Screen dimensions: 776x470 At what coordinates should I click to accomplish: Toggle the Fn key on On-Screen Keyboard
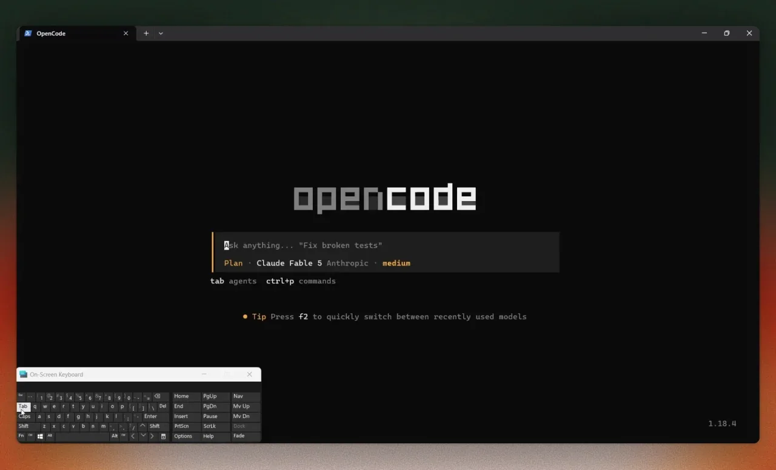point(21,436)
